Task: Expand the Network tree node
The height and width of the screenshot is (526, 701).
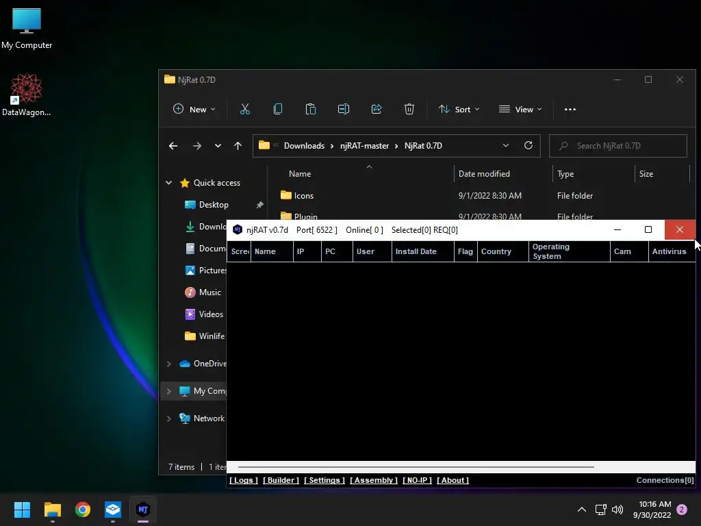Action: pyautogui.click(x=169, y=418)
